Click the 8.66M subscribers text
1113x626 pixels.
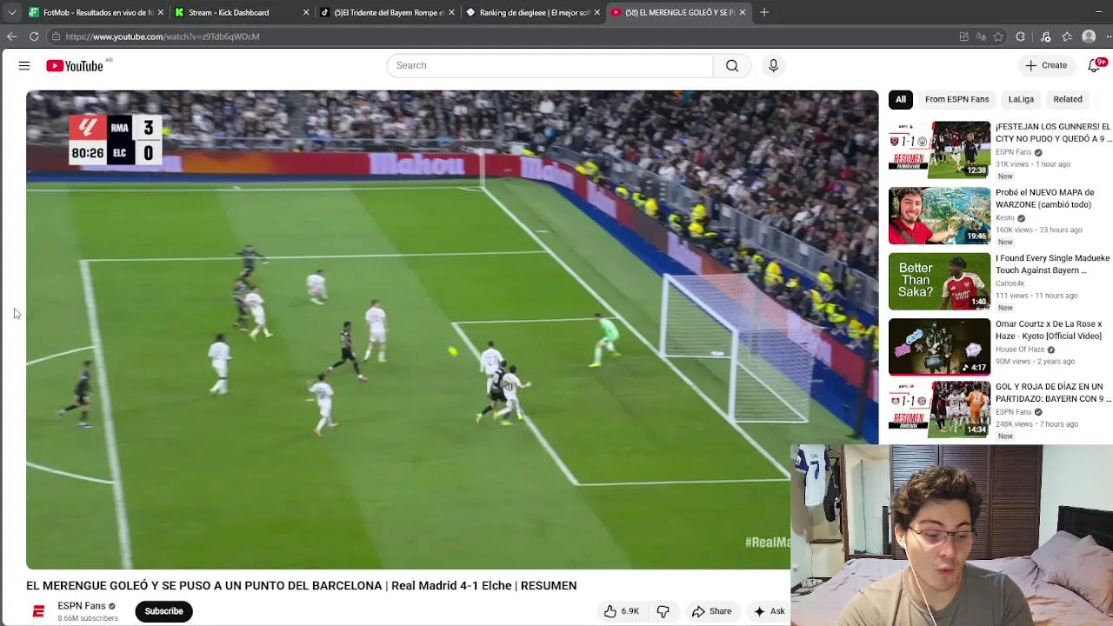click(88, 618)
